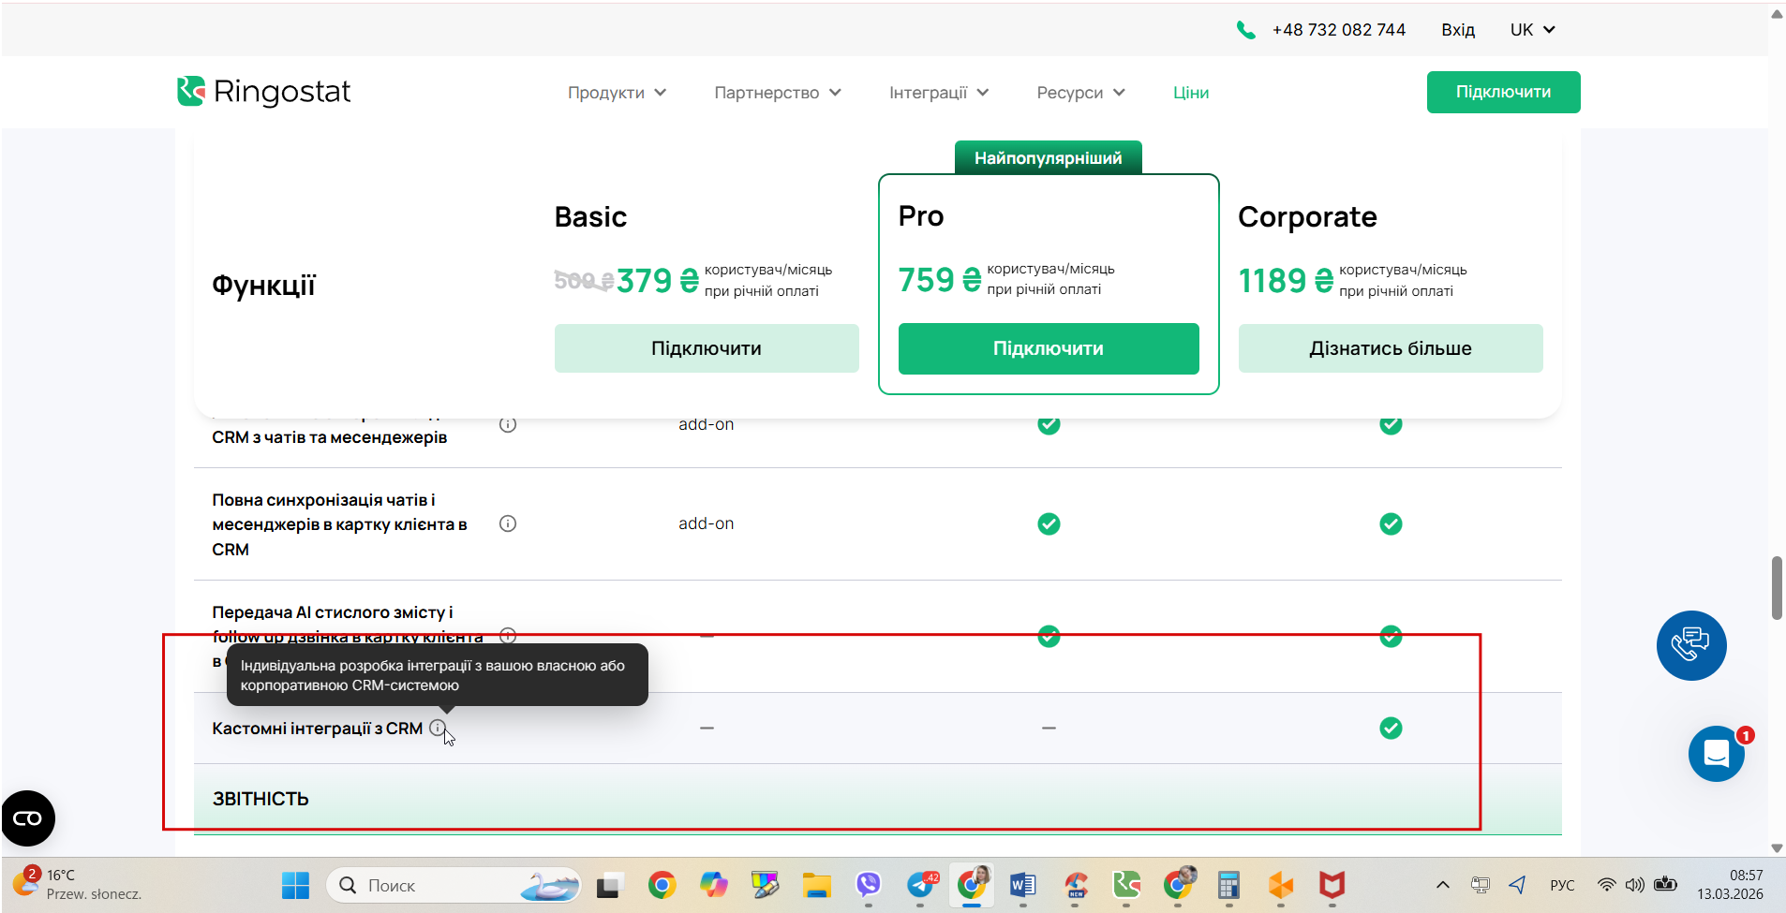This screenshot has height=913, width=1786.
Task: Open McAfee from the taskbar
Action: pos(1332,885)
